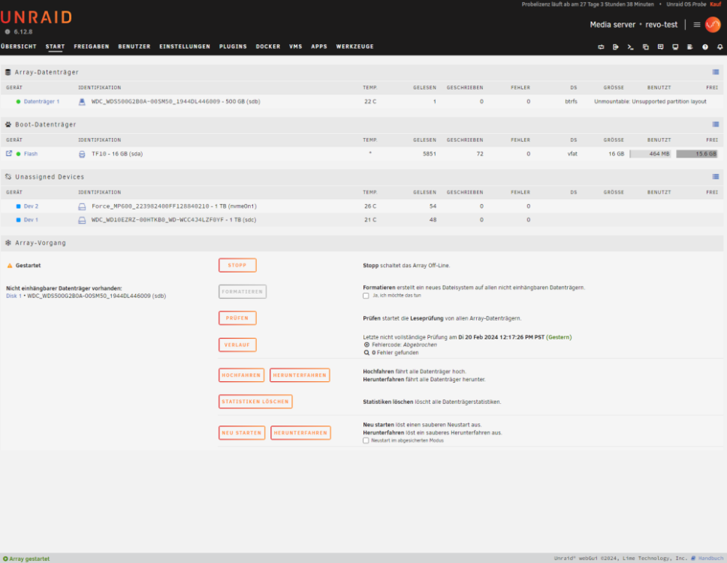Click the blue square status of Dev 1
This screenshot has width=727, height=563.
(x=19, y=220)
